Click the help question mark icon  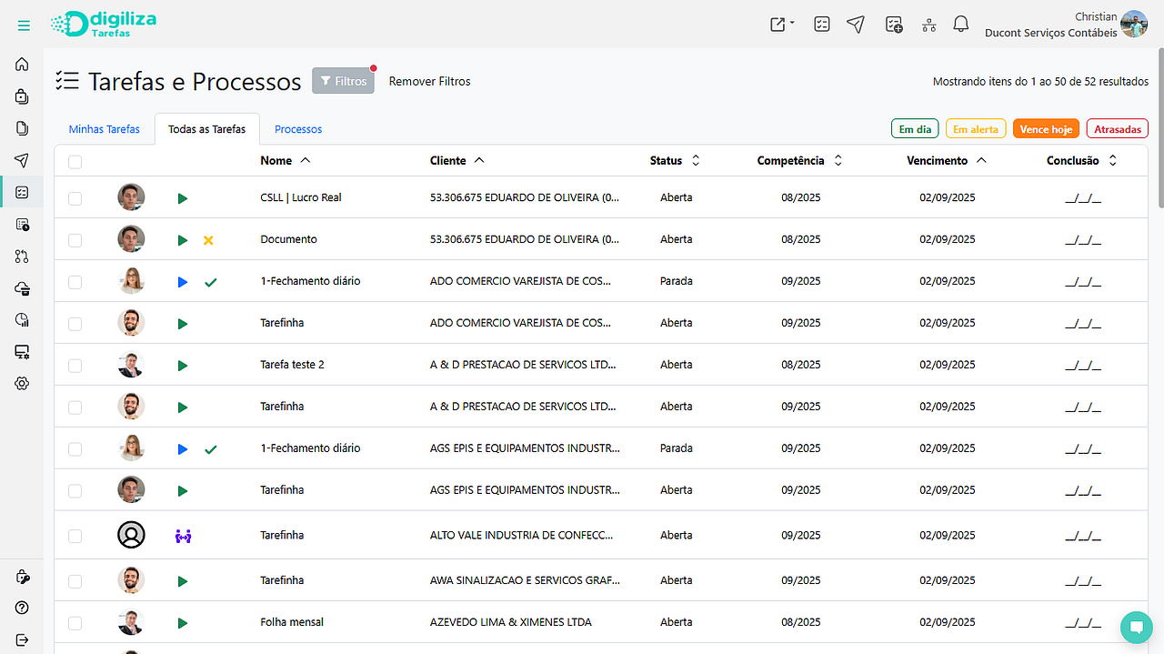point(22,608)
